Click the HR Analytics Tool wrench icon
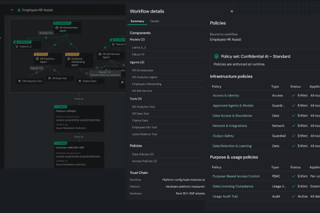 (x=20, y=81)
